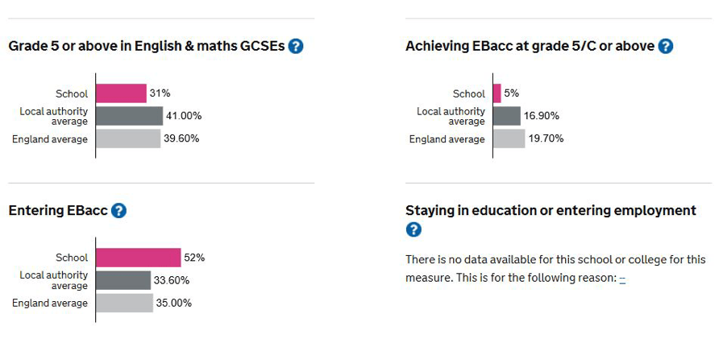Click the pink School bar showing 52%
Image resolution: width=727 pixels, height=351 pixels.
(x=138, y=258)
